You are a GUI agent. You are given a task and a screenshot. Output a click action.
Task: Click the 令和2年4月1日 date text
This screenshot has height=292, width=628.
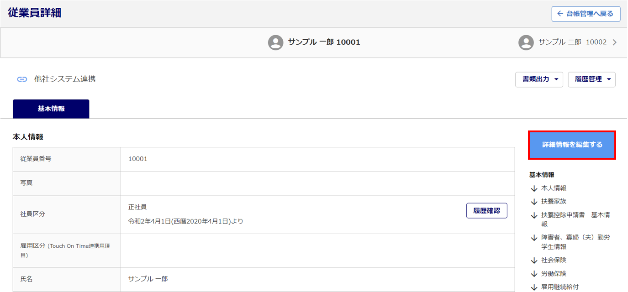186,222
